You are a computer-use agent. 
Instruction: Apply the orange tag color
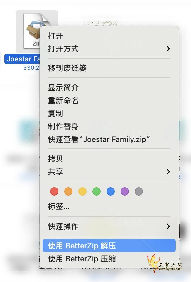68,191
